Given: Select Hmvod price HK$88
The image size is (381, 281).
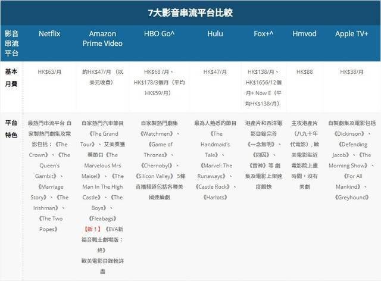Looking at the screenshot, I should 304,72.
